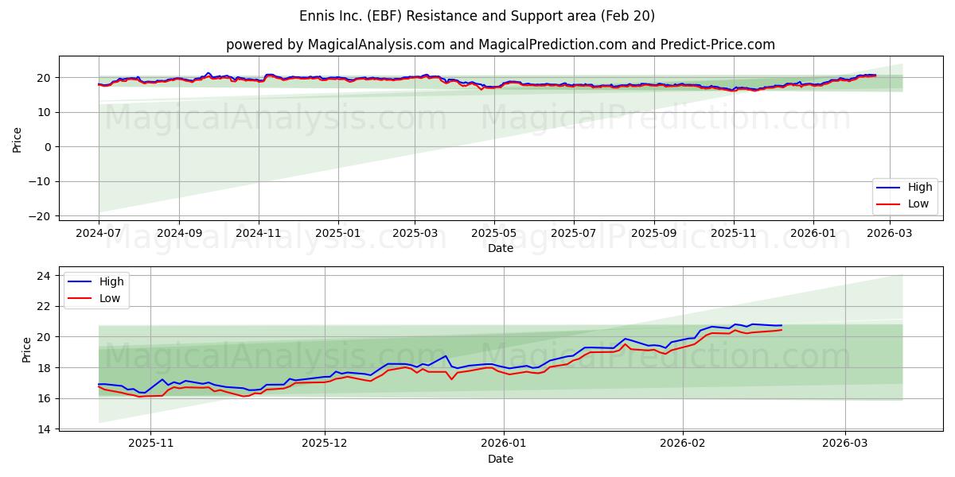
Task: Click the 'Date' axis label under top chart
Action: (x=501, y=249)
